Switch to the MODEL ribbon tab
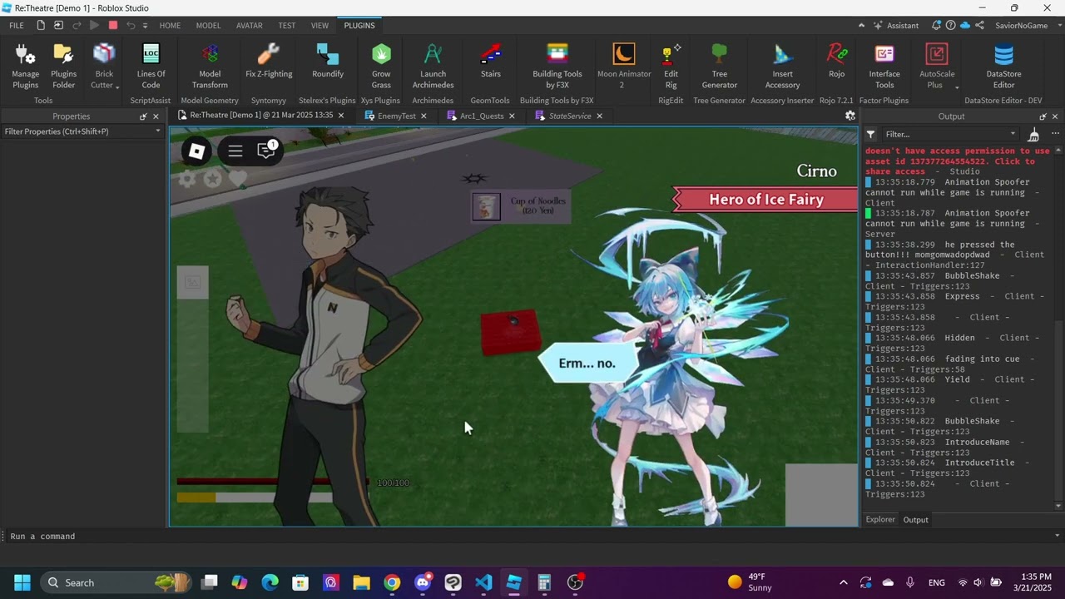 pyautogui.click(x=208, y=26)
